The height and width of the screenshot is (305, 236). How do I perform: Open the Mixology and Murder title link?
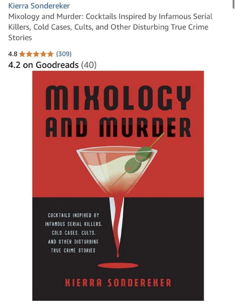tap(110, 27)
